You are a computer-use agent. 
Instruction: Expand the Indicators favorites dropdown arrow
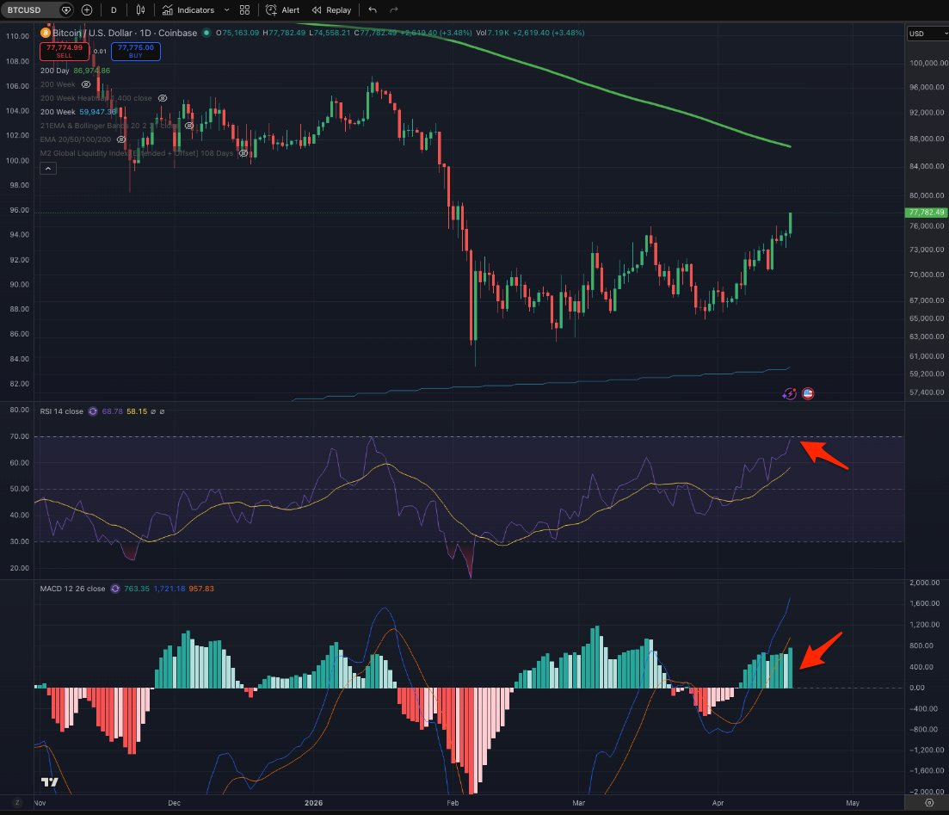[227, 9]
